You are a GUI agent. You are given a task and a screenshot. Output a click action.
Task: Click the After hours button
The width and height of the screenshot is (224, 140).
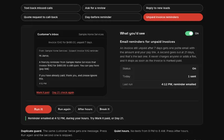(x=85, y=109)
